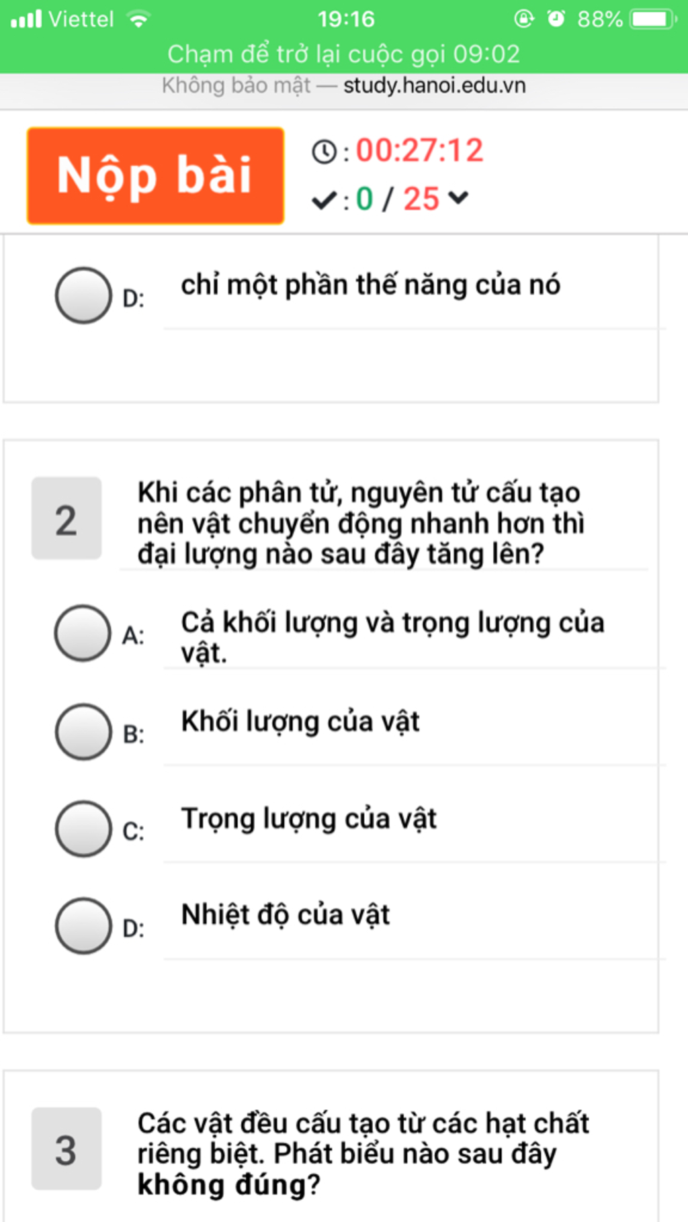Tap the rotation lock status icon

point(524,19)
